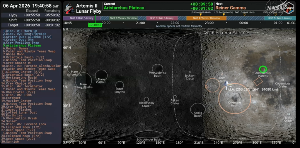Select the Copernicus Crater marker

[283, 80]
